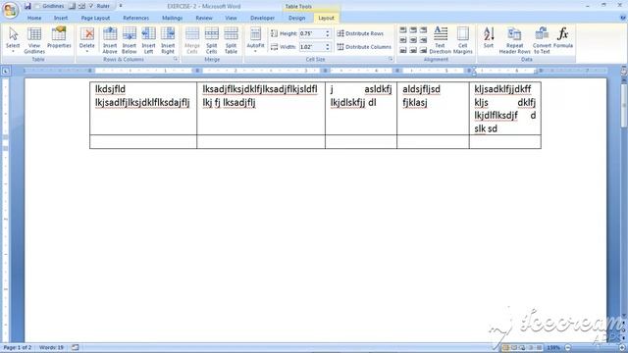Image resolution: width=628 pixels, height=353 pixels.
Task: Click the ruler tab selector button
Action: tap(6, 71)
